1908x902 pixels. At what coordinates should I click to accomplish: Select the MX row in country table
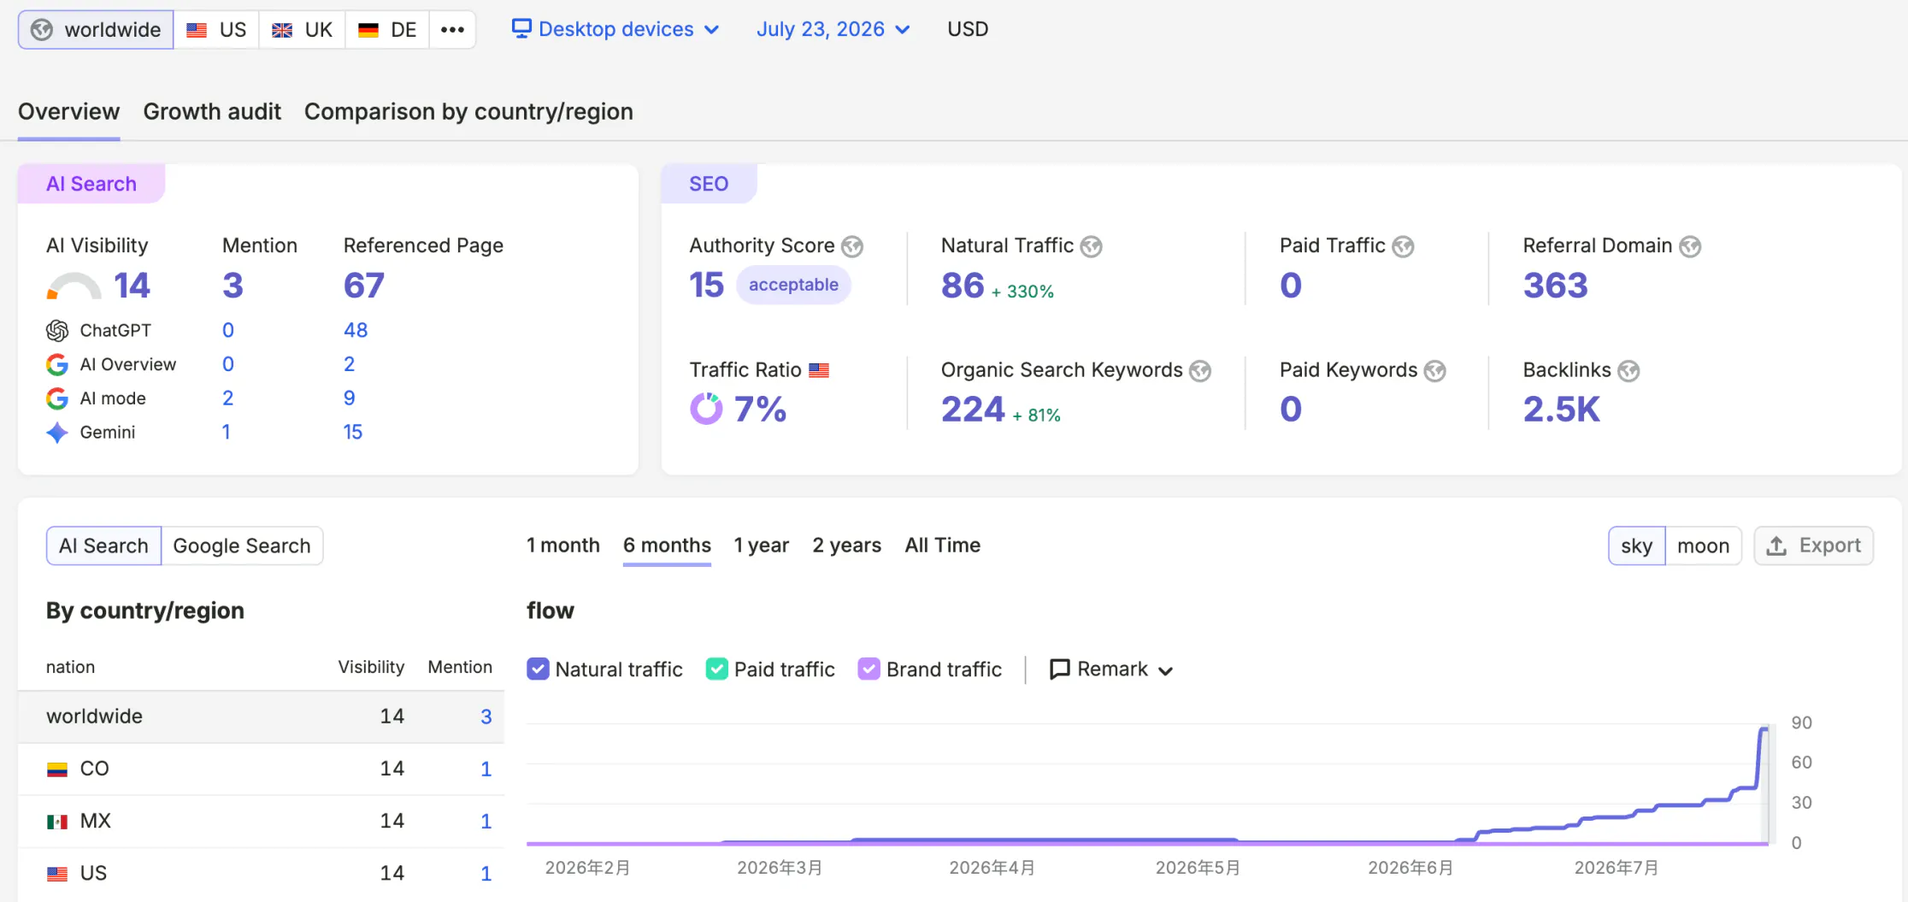click(x=261, y=821)
